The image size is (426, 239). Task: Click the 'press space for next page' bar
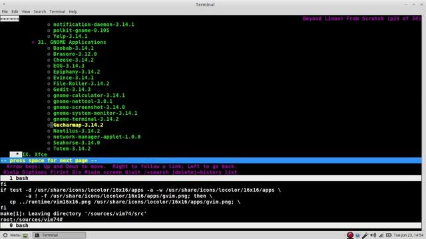[211, 161]
